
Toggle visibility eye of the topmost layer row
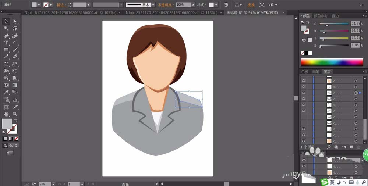pyautogui.click(x=304, y=81)
